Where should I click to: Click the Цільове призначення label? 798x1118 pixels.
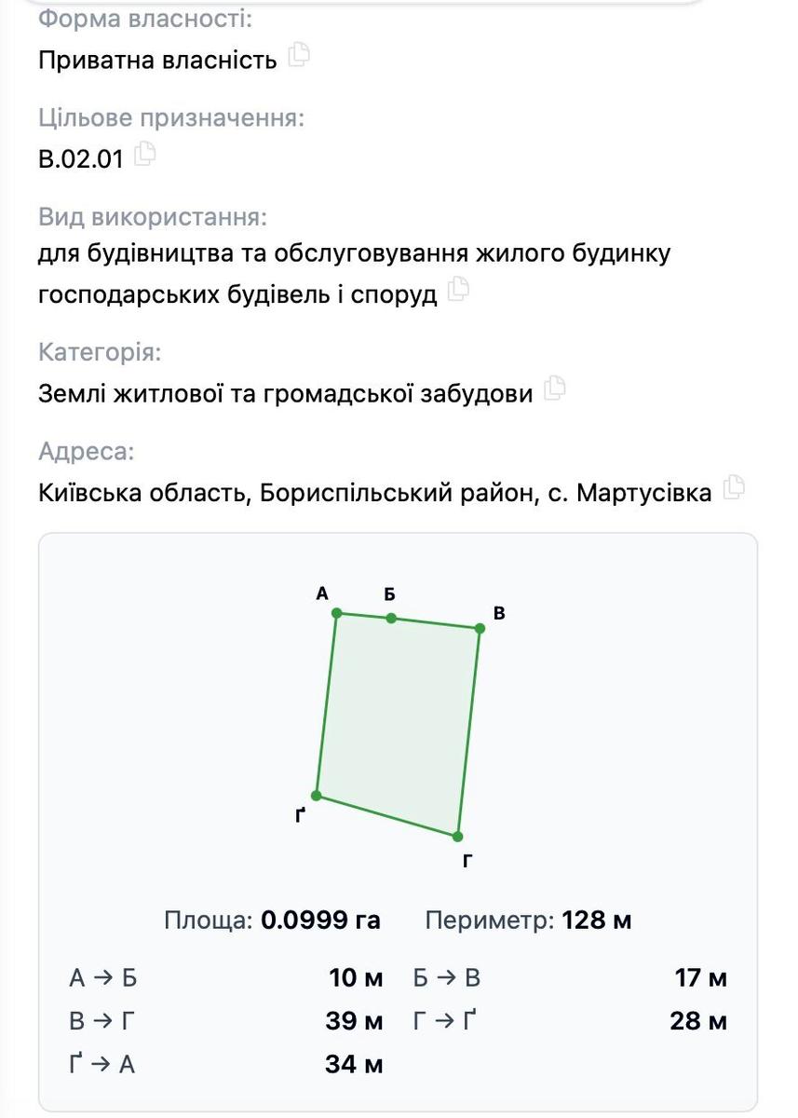coord(171,118)
